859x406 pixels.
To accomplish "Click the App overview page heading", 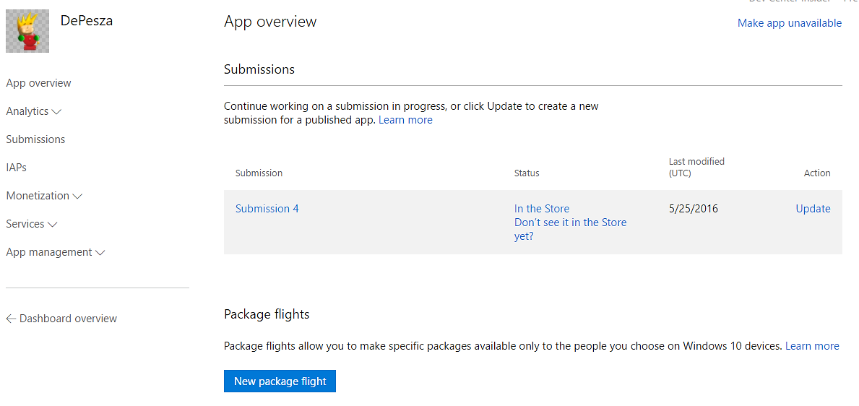I will click(x=271, y=22).
